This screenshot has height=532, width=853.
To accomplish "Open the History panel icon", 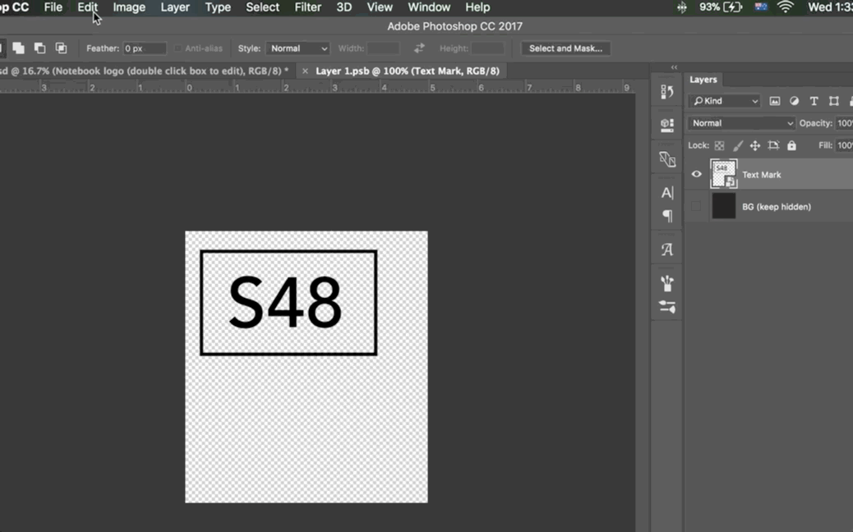I will 667,91.
